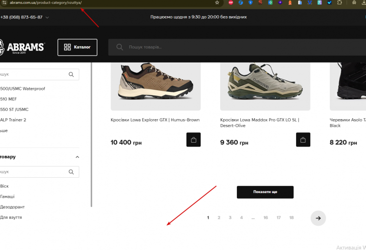This screenshot has width=366, height=250.
Task: Click the current page number 1
Action: coord(208,218)
